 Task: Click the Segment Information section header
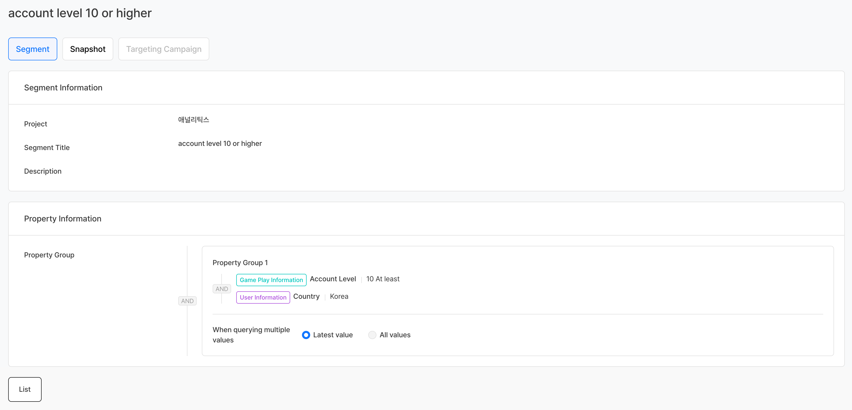pos(63,88)
